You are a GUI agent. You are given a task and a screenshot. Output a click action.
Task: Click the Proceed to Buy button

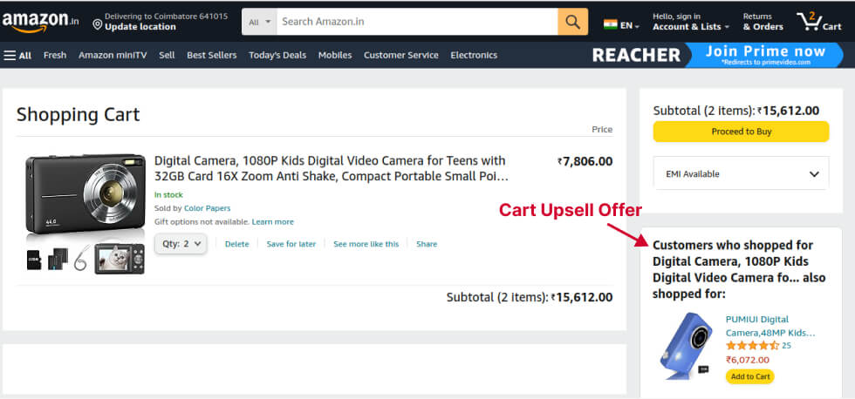click(x=741, y=132)
